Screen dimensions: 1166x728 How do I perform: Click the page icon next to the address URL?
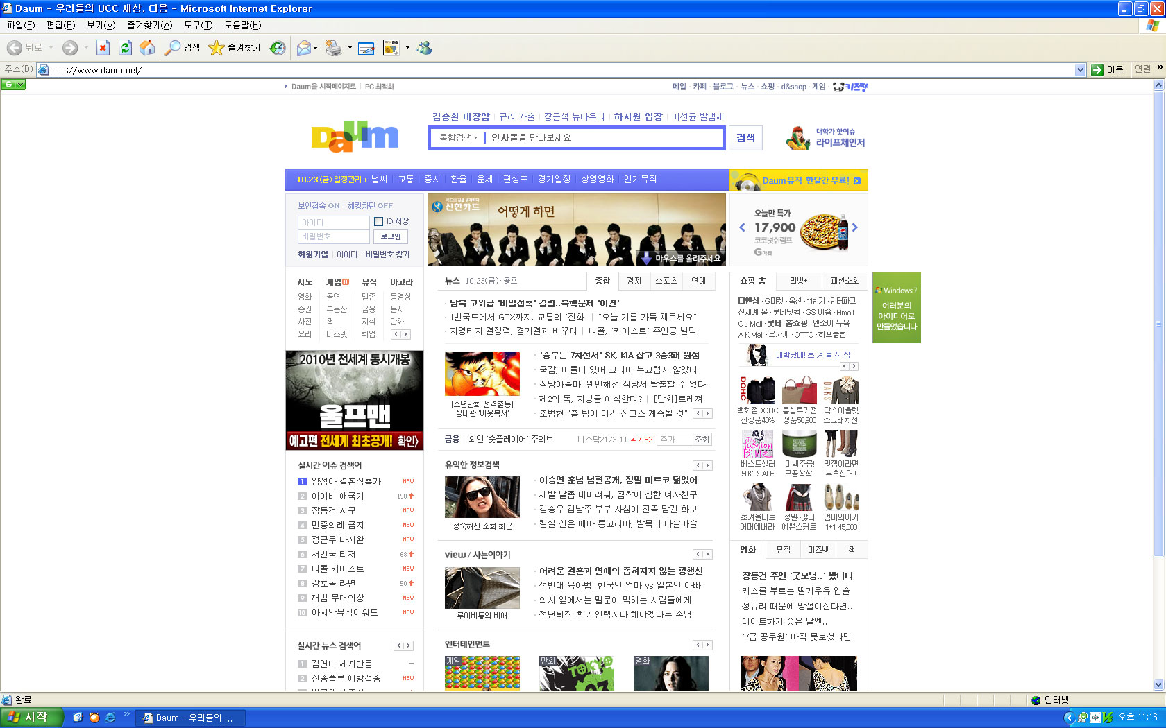[x=44, y=70]
